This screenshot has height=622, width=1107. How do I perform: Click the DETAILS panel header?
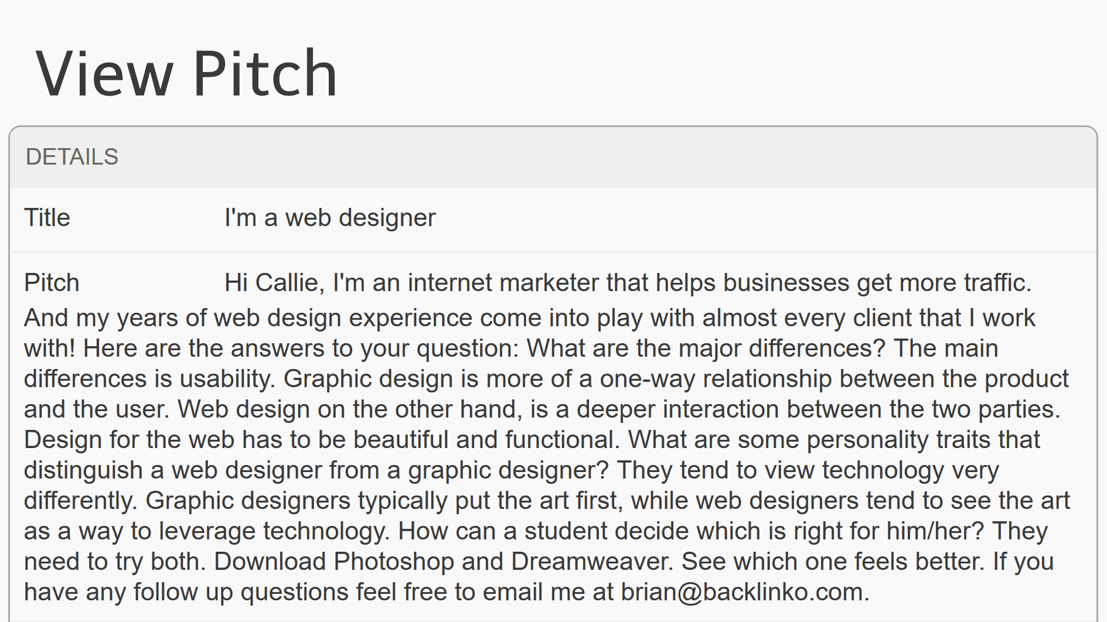[553, 157]
